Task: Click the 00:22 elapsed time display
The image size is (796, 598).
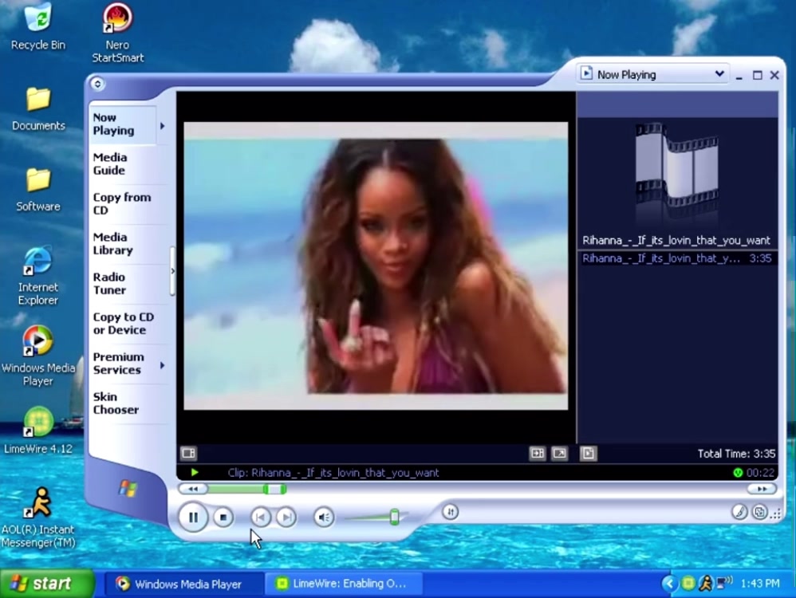Action: point(760,473)
